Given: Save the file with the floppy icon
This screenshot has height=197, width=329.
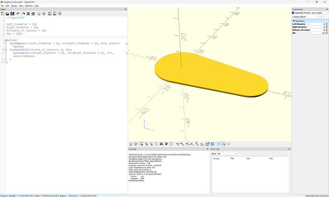Looking at the screenshot, I should pyautogui.click(x=12, y=14).
